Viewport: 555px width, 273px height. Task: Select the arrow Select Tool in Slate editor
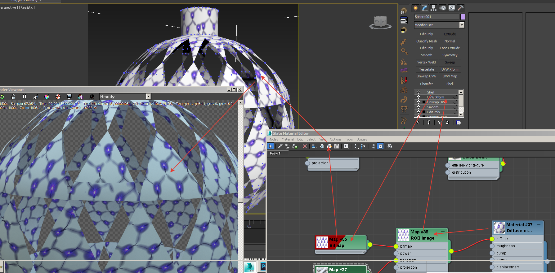click(270, 146)
